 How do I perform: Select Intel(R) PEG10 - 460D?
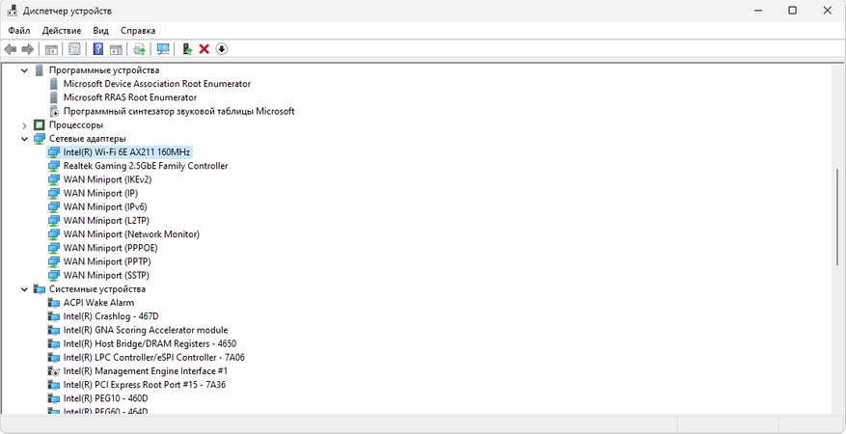coord(106,398)
